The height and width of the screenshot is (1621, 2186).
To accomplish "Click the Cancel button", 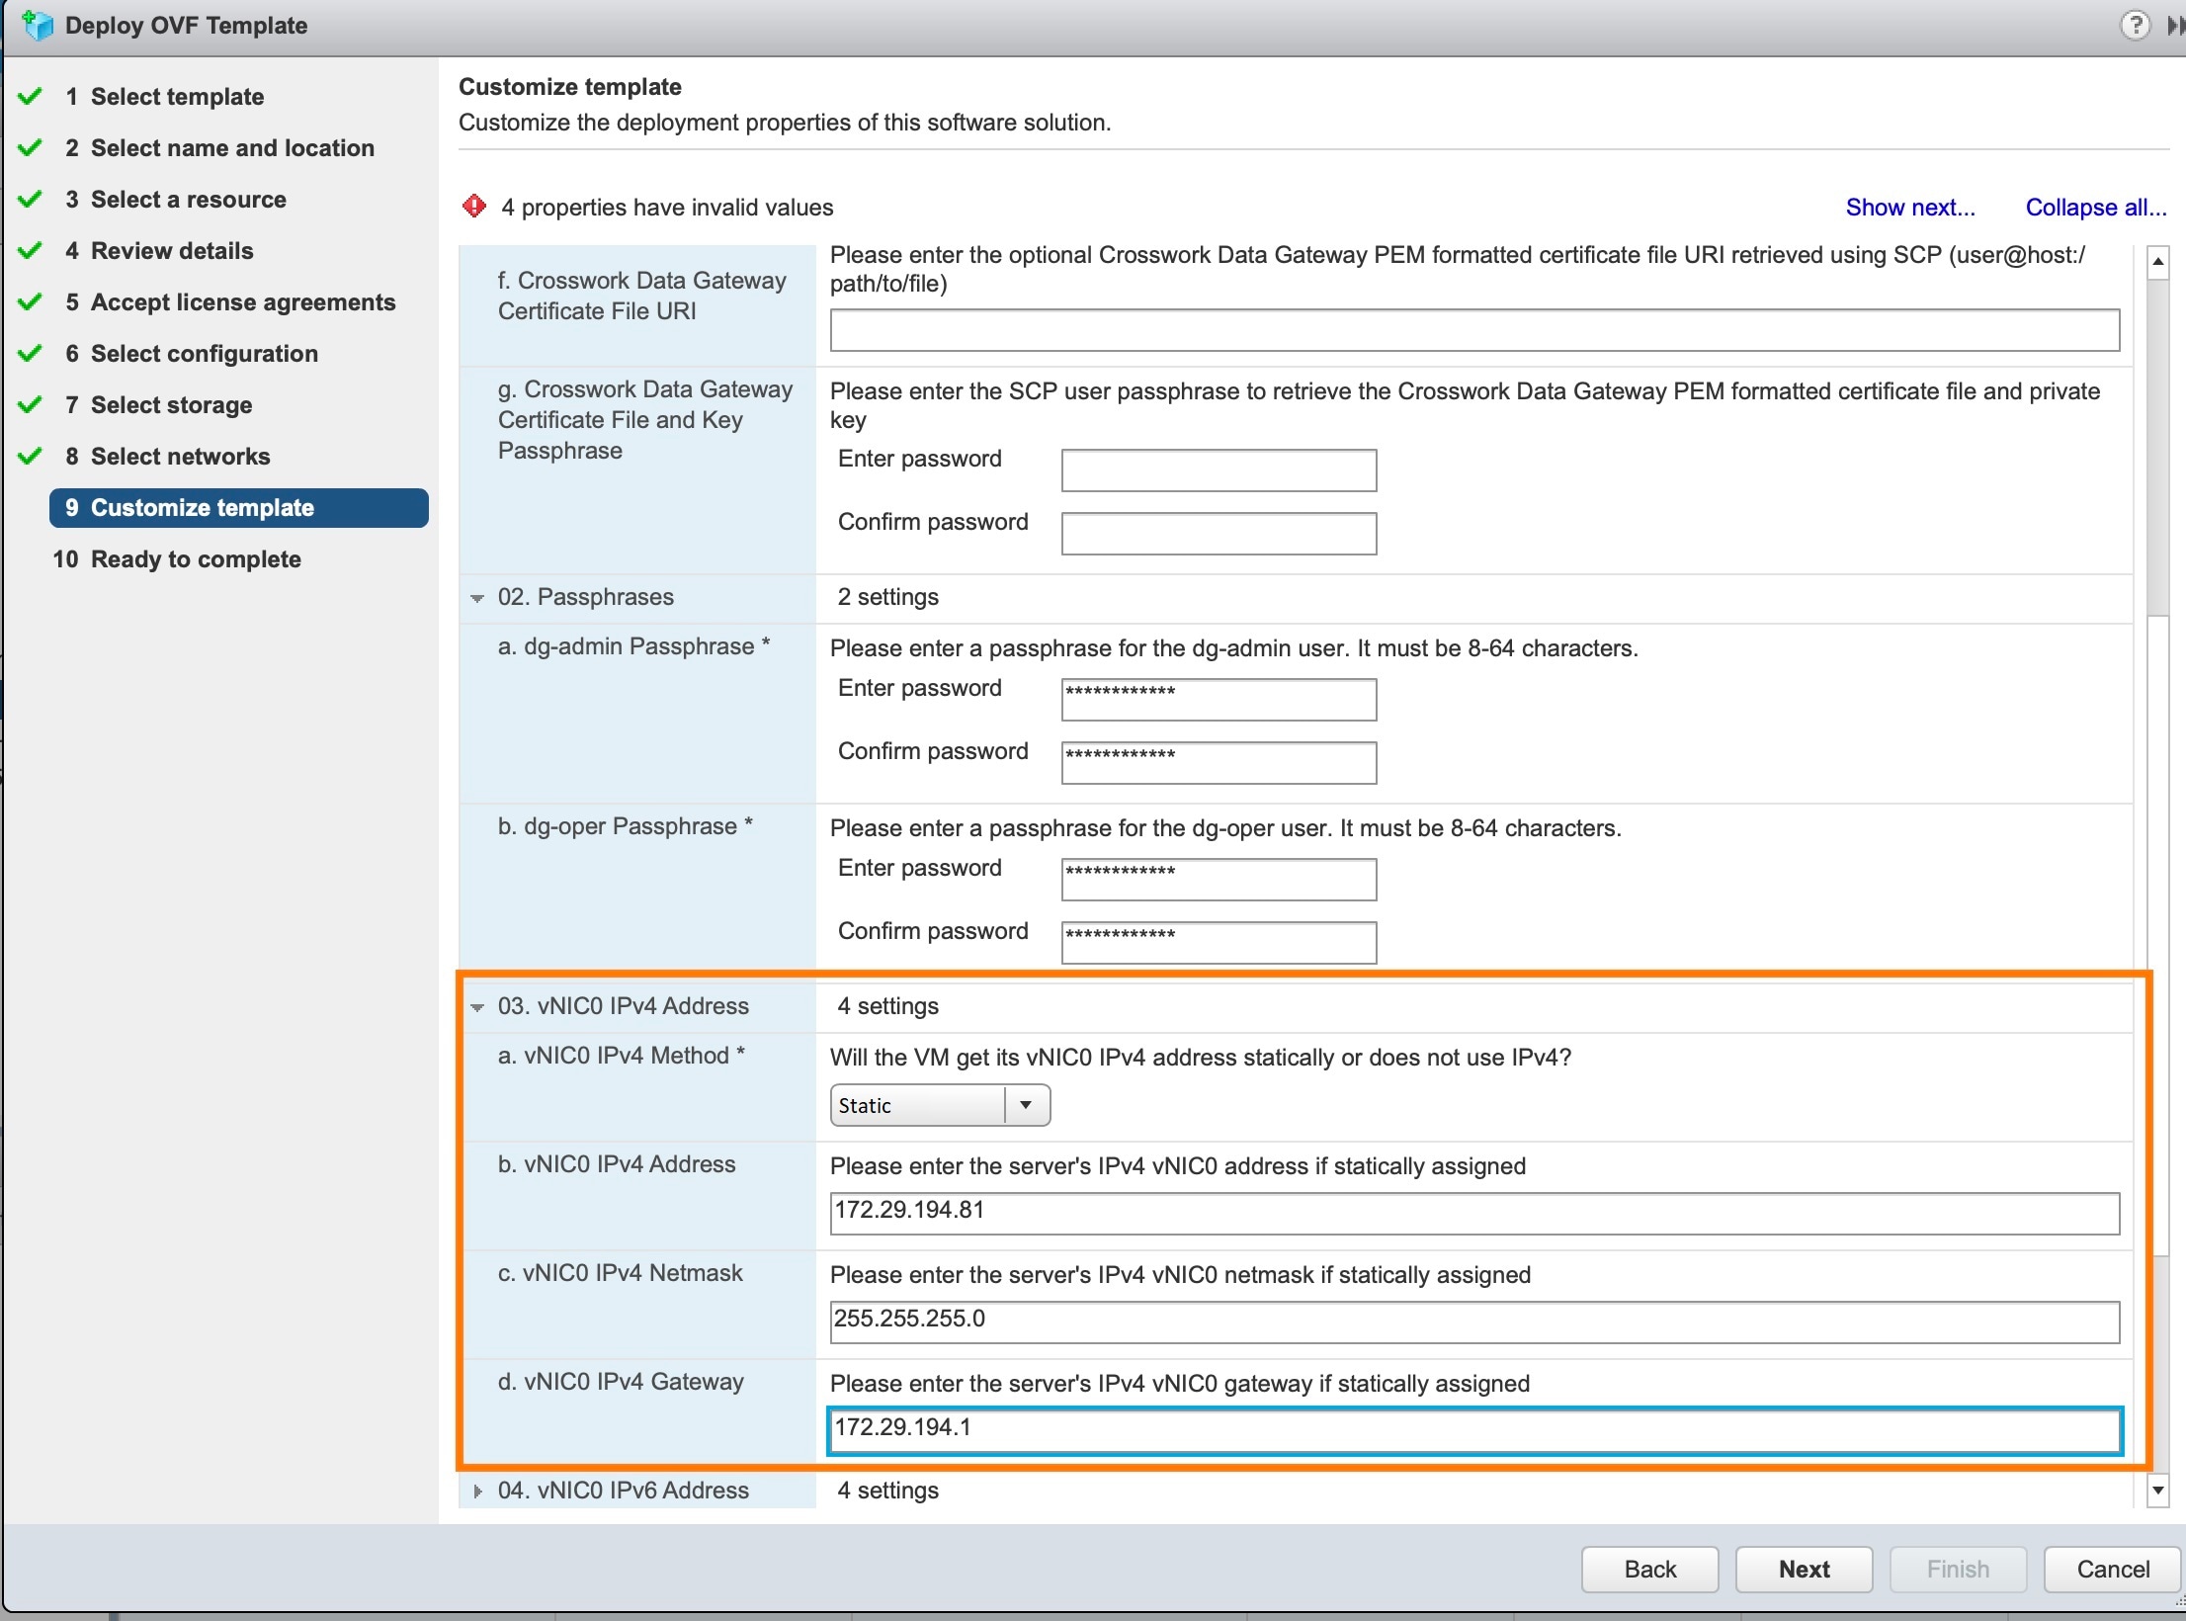I will click(x=2112, y=1569).
